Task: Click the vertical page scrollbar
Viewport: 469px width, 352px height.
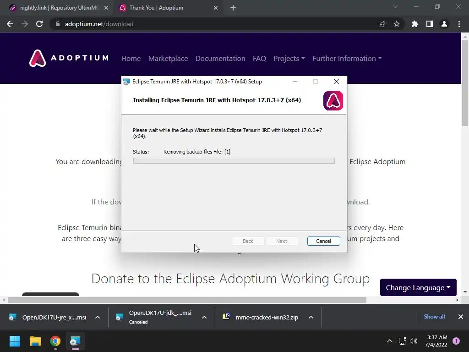Action: point(465,83)
